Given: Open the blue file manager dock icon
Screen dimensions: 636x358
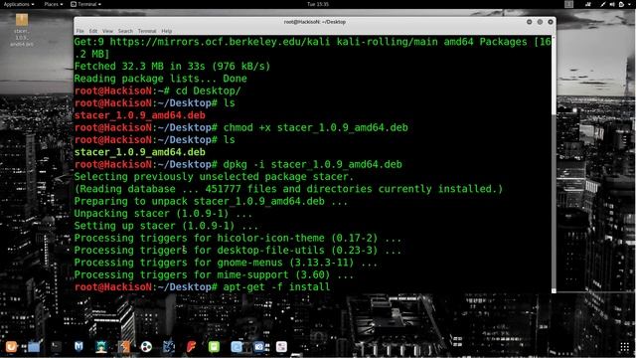Looking at the screenshot, I should (34, 347).
